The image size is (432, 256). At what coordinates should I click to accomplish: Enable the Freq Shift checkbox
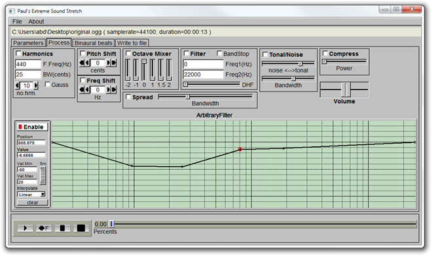tap(82, 80)
